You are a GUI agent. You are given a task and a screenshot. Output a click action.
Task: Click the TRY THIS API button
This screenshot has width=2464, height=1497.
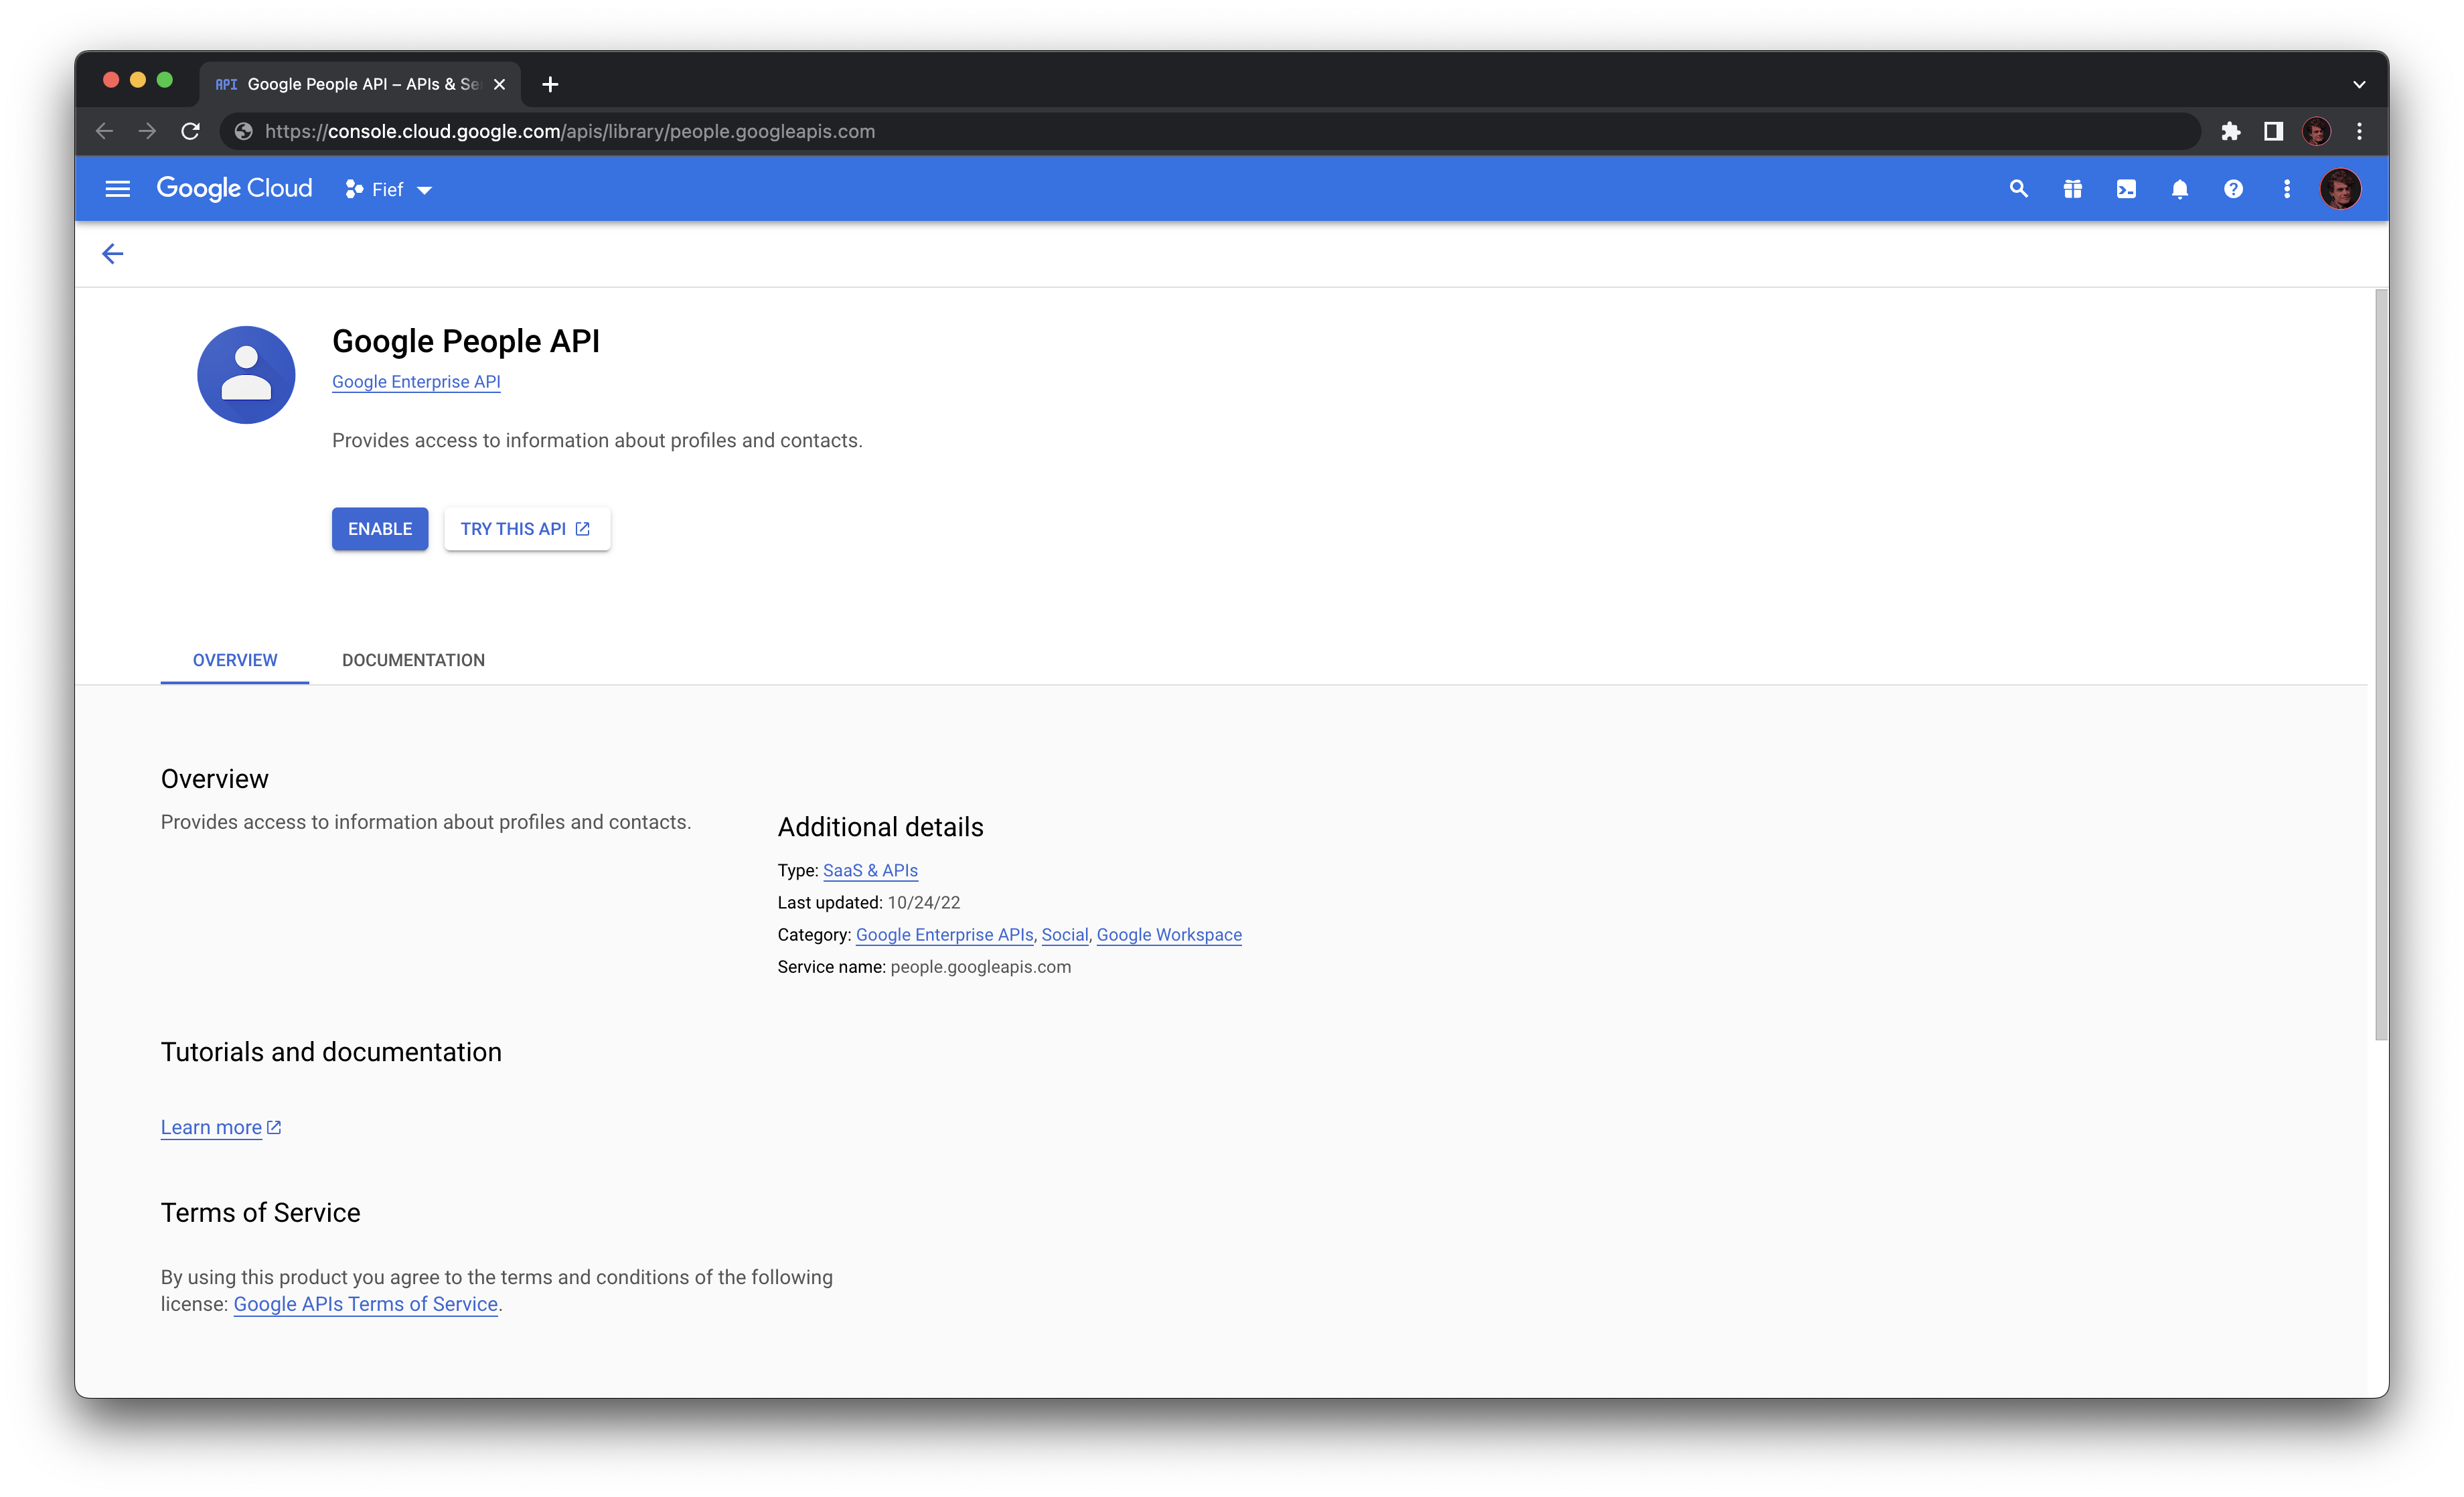tap(526, 529)
